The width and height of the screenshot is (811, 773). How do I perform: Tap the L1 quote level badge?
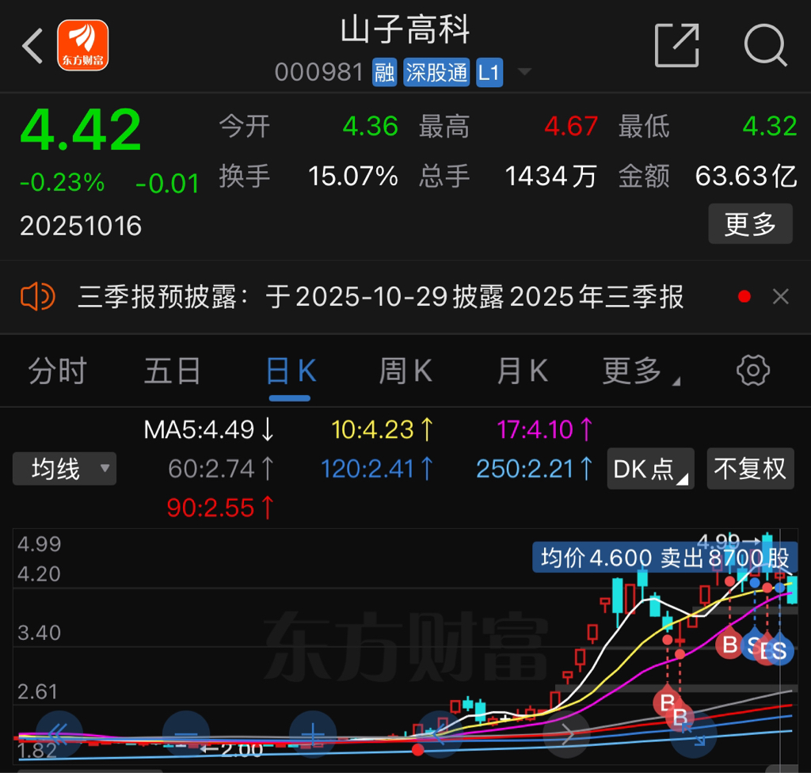coord(489,72)
